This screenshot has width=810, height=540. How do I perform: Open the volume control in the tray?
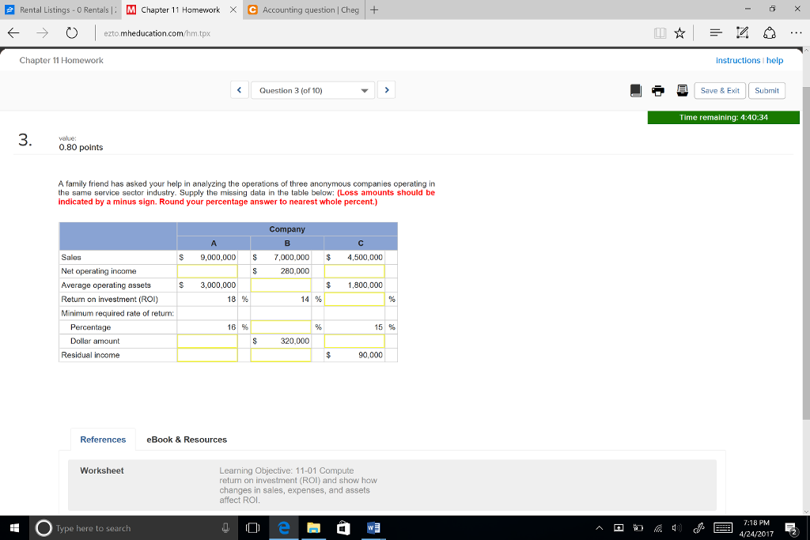pyautogui.click(x=677, y=527)
